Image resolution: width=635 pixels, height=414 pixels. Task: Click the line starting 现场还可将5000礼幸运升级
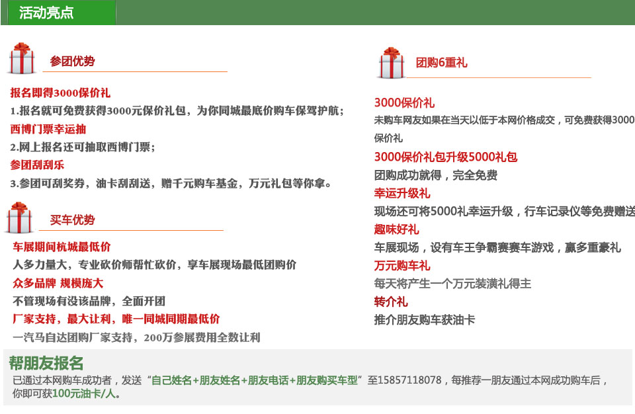click(x=504, y=211)
